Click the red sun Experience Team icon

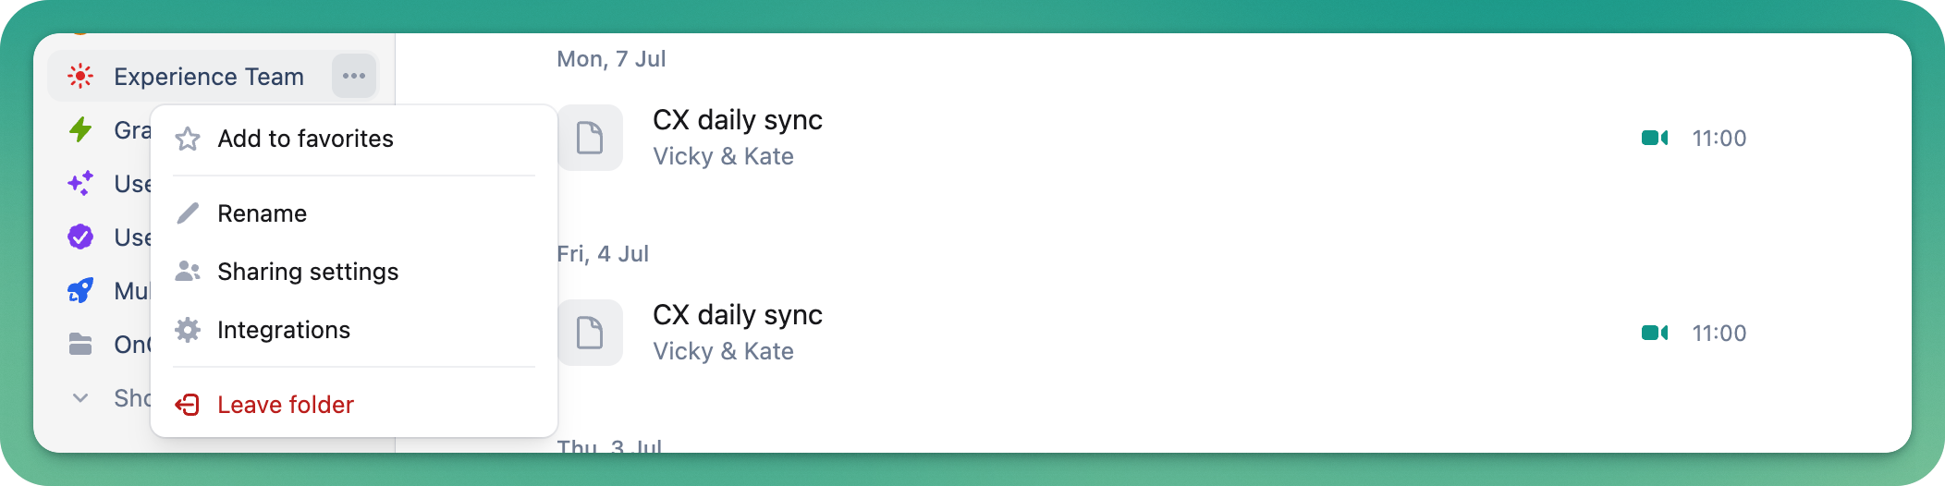coord(80,76)
